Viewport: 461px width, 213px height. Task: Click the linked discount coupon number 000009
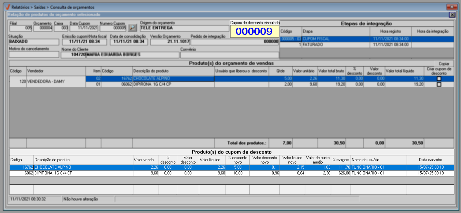coord(254,31)
